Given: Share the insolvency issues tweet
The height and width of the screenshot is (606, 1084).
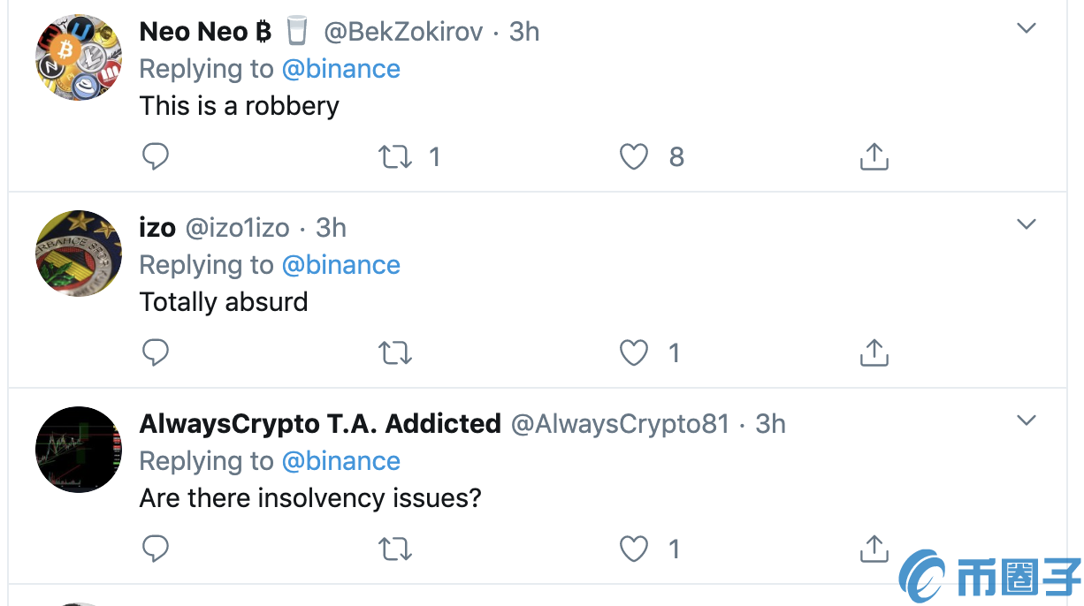Looking at the screenshot, I should [x=874, y=548].
